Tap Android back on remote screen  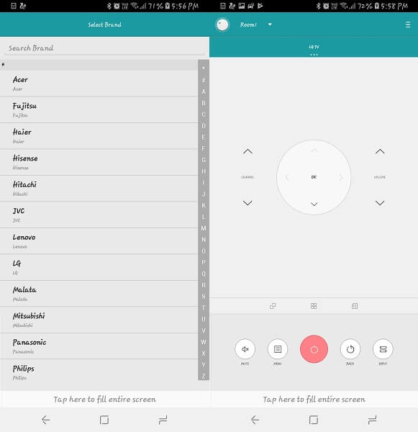click(255, 420)
